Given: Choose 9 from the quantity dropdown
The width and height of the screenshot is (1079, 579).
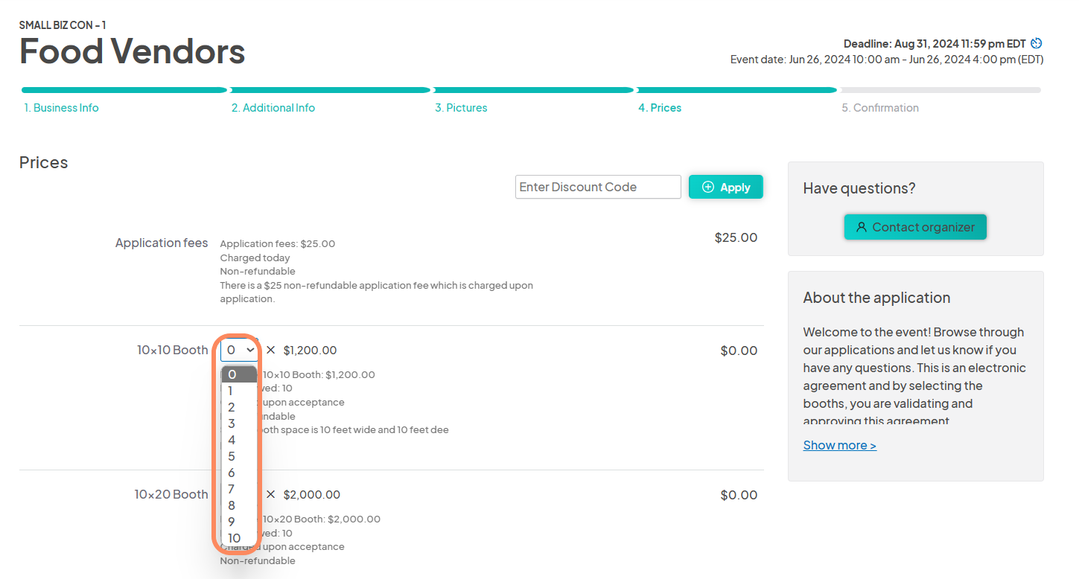Looking at the screenshot, I should click(239, 522).
